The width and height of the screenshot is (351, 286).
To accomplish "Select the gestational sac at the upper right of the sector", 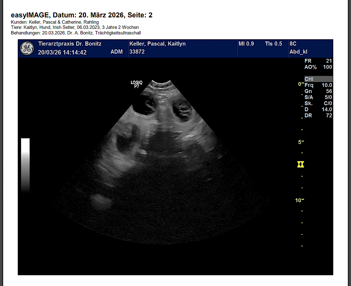I will [183, 110].
